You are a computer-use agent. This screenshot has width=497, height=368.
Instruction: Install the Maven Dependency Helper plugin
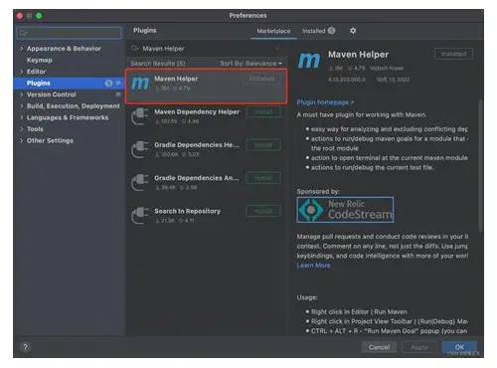point(263,112)
